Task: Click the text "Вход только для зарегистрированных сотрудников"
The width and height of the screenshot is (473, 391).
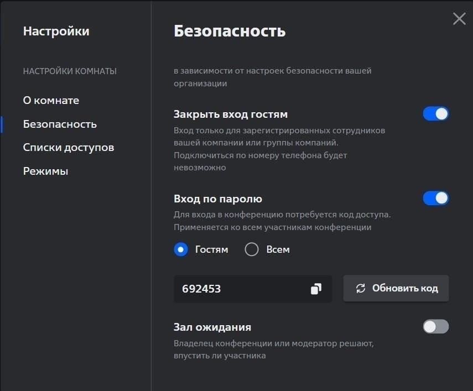Action: [x=279, y=131]
